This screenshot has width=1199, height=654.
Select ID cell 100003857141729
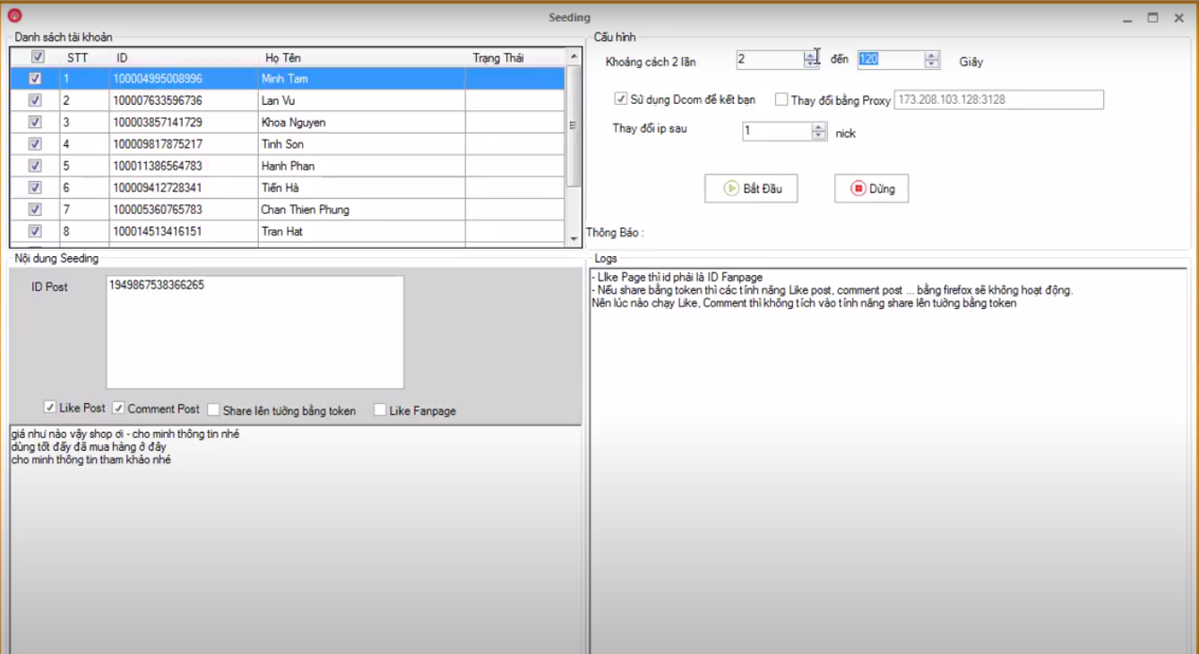(x=184, y=122)
